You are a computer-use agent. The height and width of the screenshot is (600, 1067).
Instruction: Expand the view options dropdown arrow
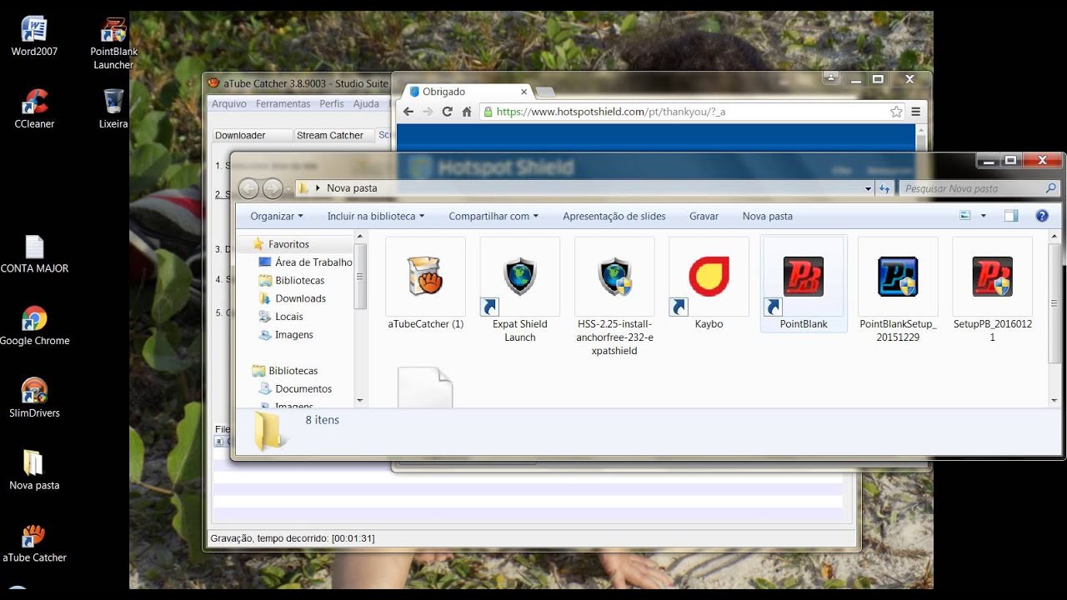(x=983, y=216)
